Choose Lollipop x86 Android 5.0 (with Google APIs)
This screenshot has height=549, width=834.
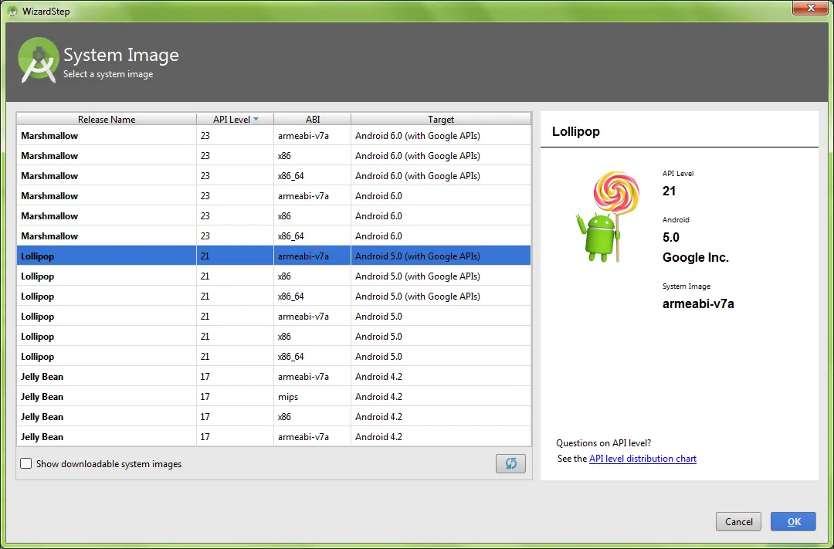point(274,276)
